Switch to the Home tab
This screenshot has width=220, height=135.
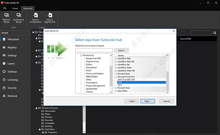[15, 8]
